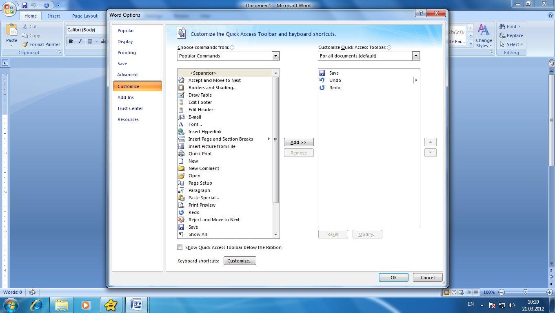Select the Page Setup command icon

click(x=181, y=183)
